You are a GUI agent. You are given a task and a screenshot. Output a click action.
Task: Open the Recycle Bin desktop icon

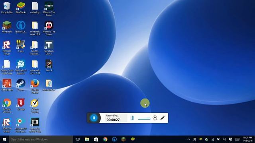(x=7, y=8)
